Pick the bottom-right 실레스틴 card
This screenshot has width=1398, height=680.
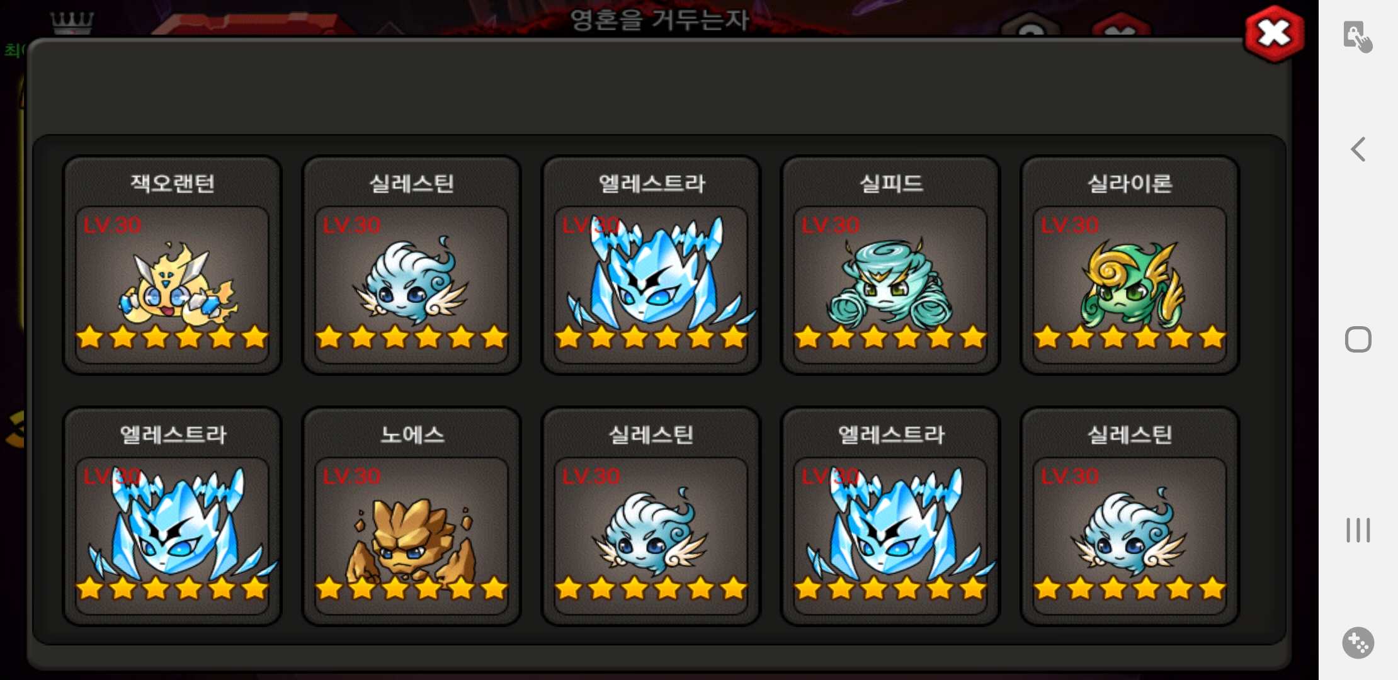[x=1129, y=516]
